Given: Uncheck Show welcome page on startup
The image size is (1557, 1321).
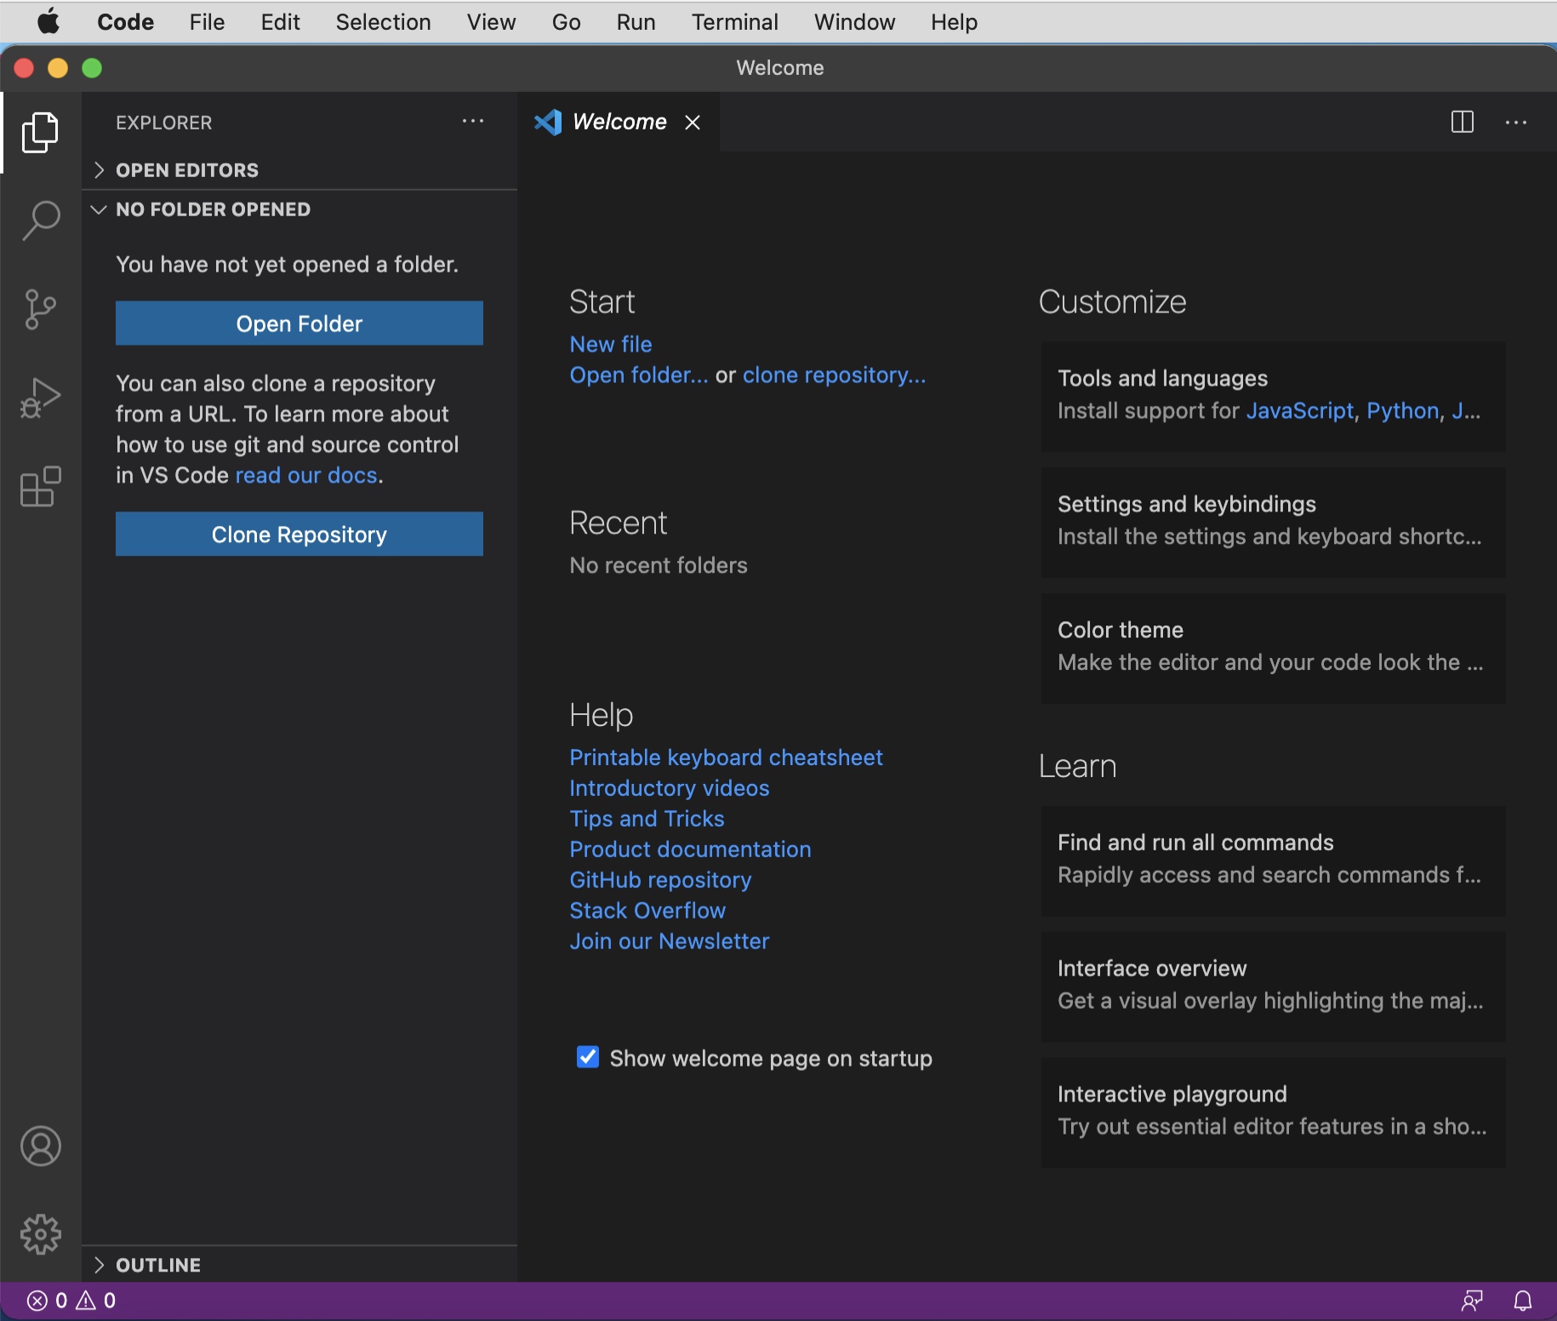Looking at the screenshot, I should [x=587, y=1057].
